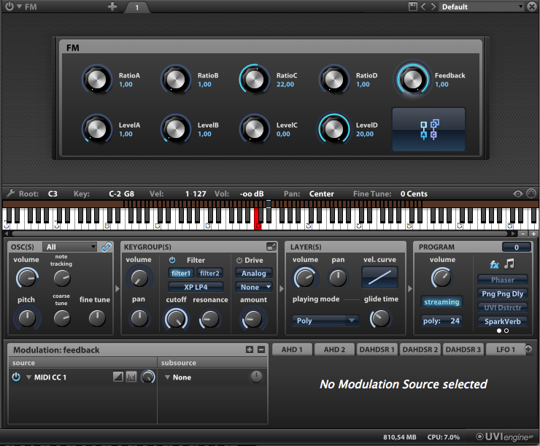Open the subsource None dropdown

(x=178, y=377)
